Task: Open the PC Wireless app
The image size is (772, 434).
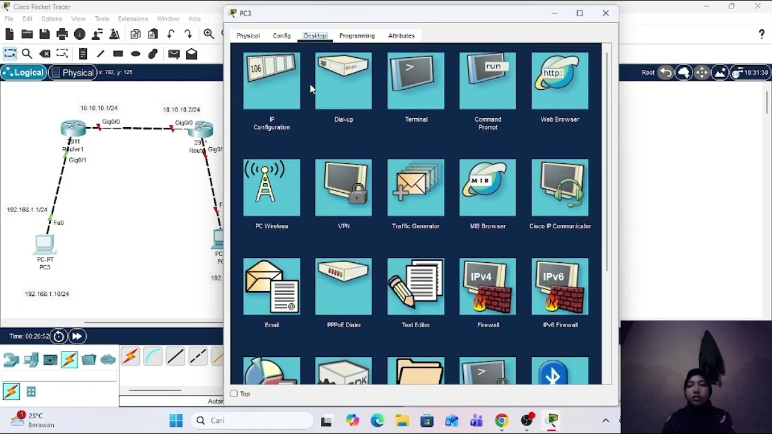Action: (x=271, y=187)
